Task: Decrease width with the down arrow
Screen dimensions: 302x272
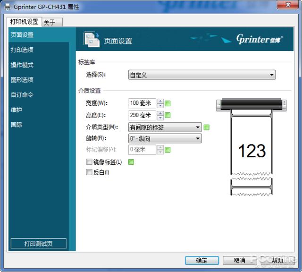Action: pyautogui.click(x=160, y=106)
